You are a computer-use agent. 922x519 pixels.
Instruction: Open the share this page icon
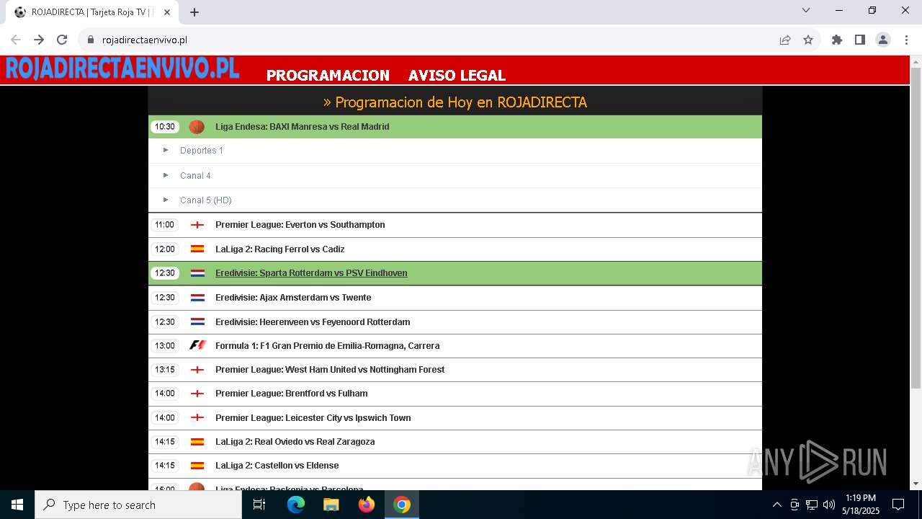click(x=785, y=40)
